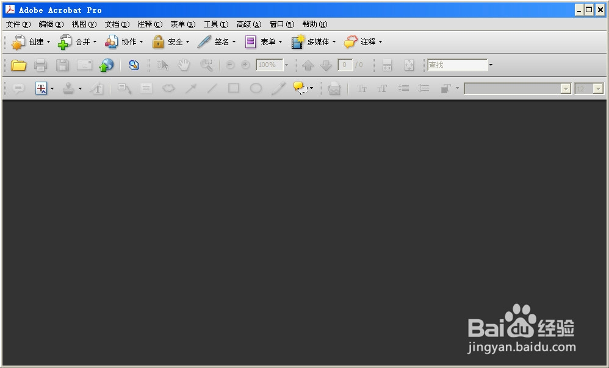Choose the Highlight Text tool icon
Screen dimensions: 609x368
pos(96,88)
